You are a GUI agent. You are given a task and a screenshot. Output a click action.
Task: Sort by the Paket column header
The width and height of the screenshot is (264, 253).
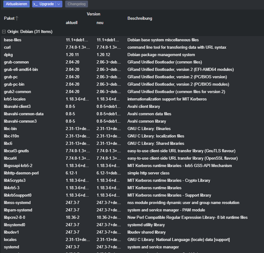click(9, 18)
